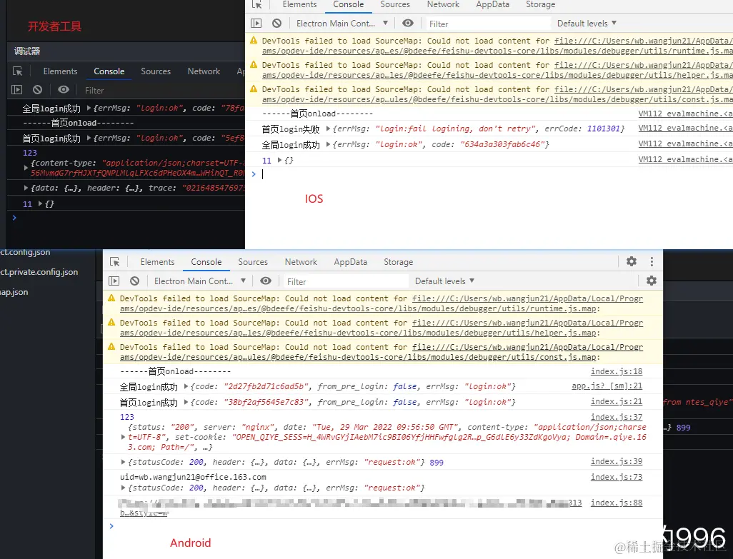Open Storage tab in Android panel
Screen dimensions: 733x559
pos(398,262)
